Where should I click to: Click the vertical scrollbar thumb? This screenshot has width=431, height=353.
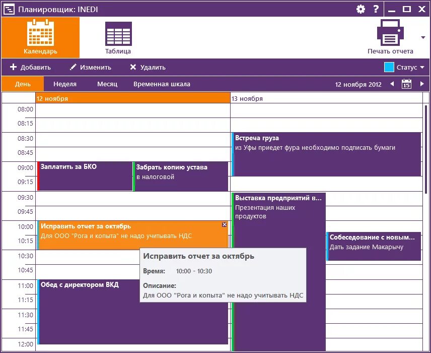pos(426,149)
